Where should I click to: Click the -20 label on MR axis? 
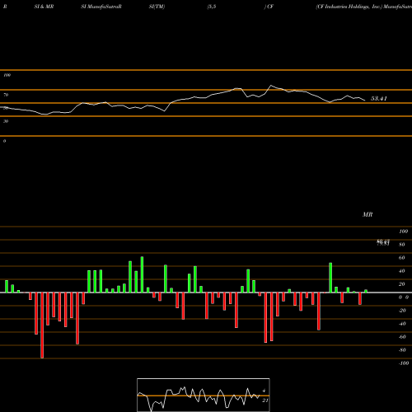402,311
